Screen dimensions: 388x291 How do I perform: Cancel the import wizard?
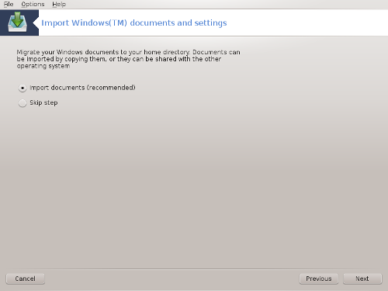click(x=26, y=279)
